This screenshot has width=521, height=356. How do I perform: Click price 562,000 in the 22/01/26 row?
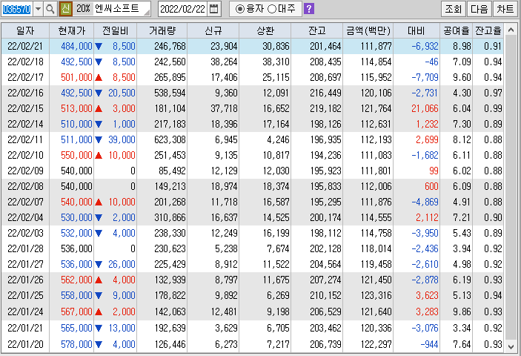coord(76,280)
